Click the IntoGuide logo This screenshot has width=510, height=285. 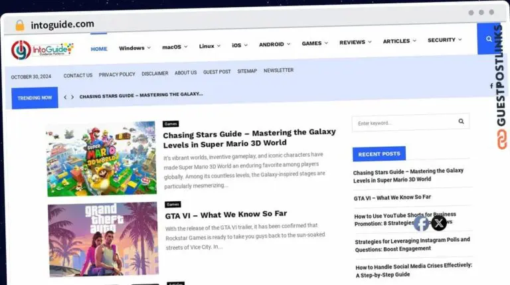42,50
